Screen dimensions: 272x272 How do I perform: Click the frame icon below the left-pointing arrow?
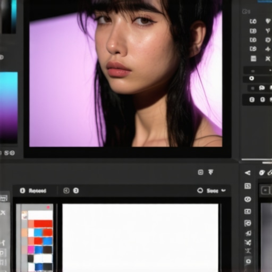(248, 186)
